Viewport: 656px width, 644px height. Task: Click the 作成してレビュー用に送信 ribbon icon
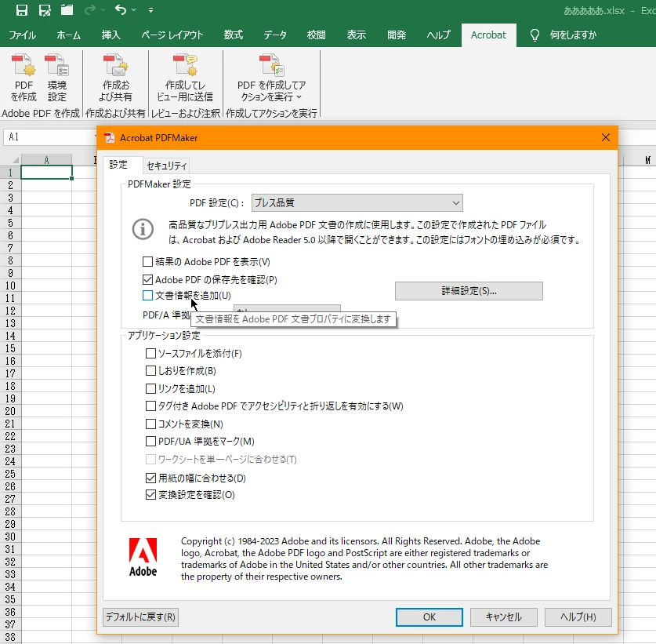(x=185, y=78)
